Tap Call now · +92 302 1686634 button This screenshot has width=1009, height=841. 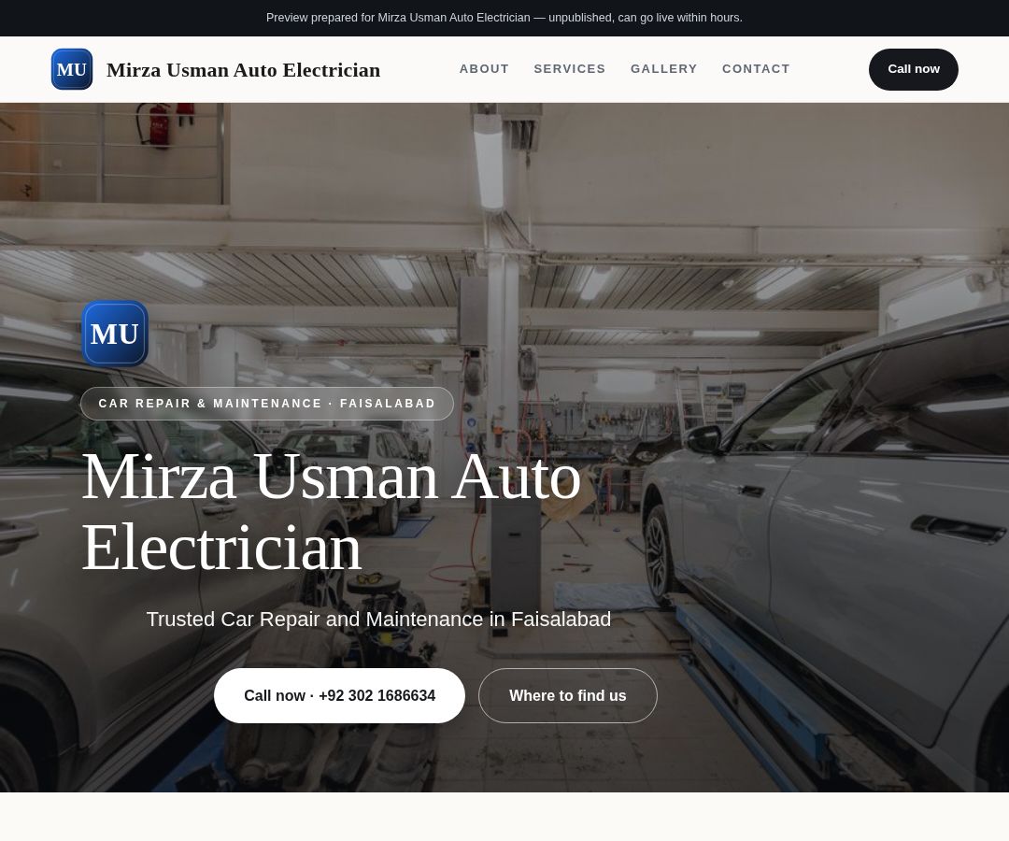click(339, 695)
